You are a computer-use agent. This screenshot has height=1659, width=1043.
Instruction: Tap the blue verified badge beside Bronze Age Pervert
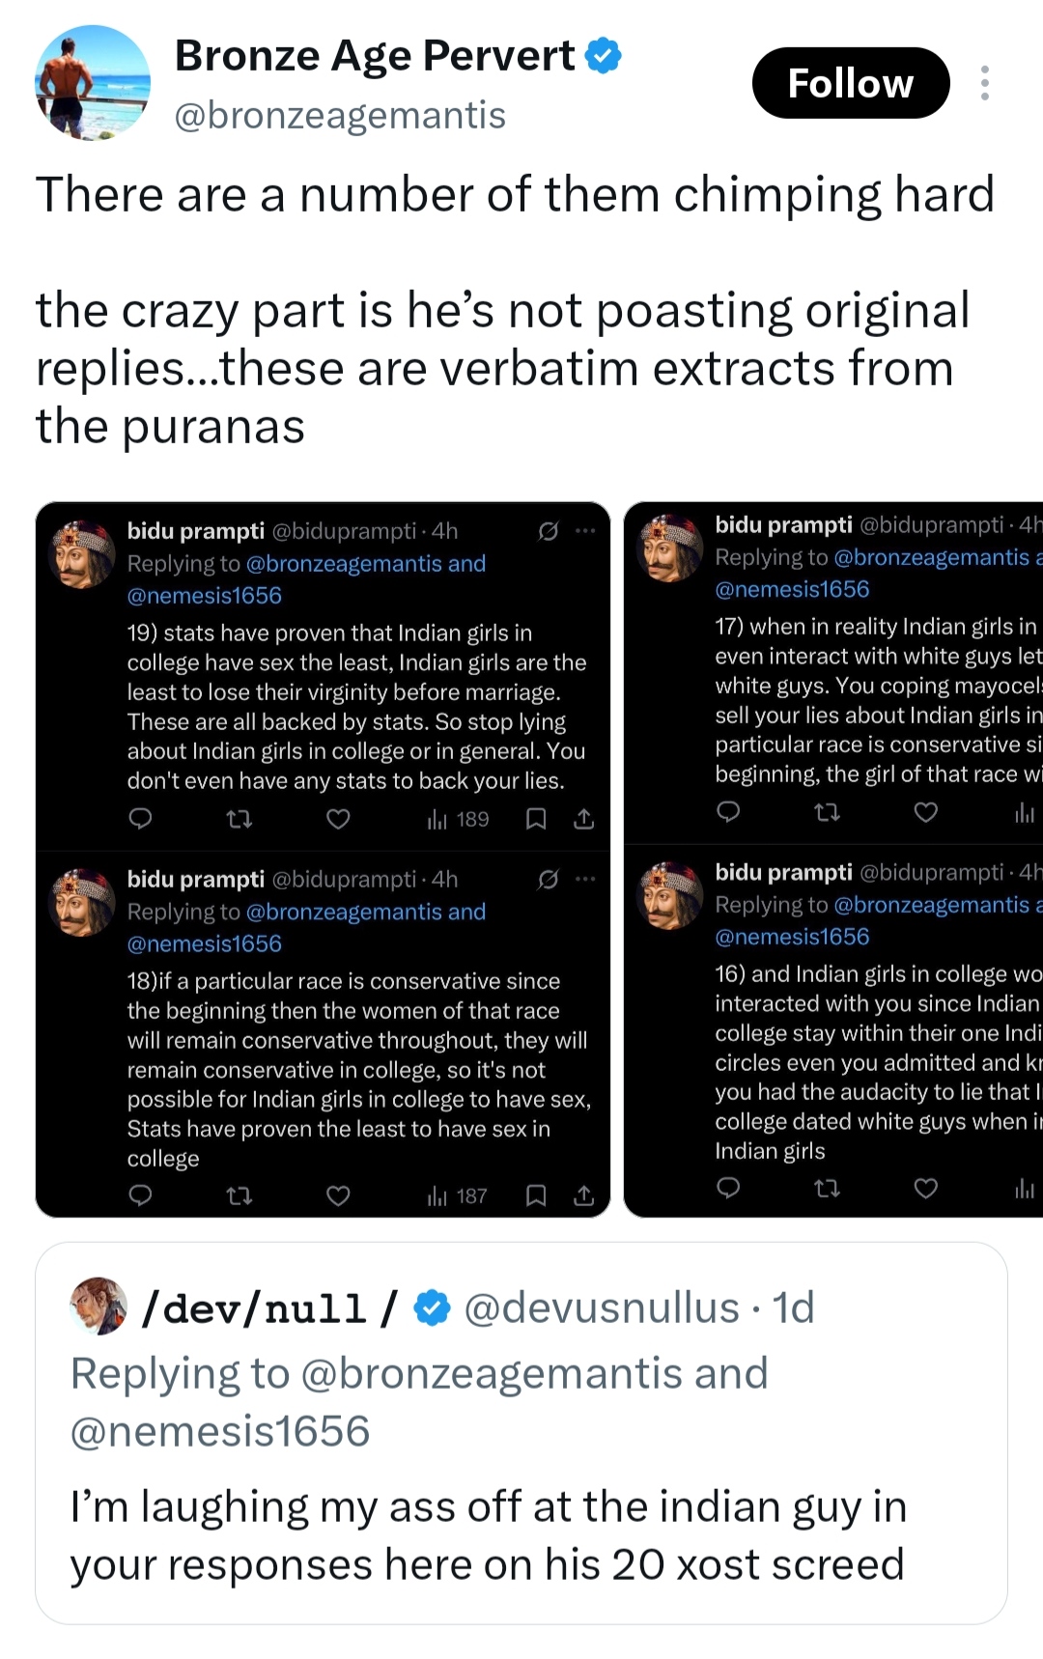point(604,56)
